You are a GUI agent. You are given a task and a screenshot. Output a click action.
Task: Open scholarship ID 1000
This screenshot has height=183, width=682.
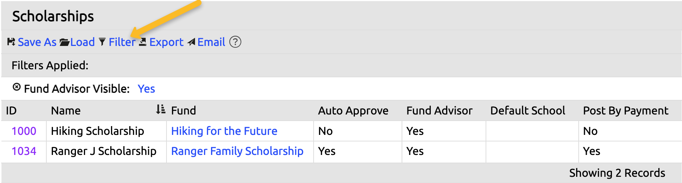24,131
